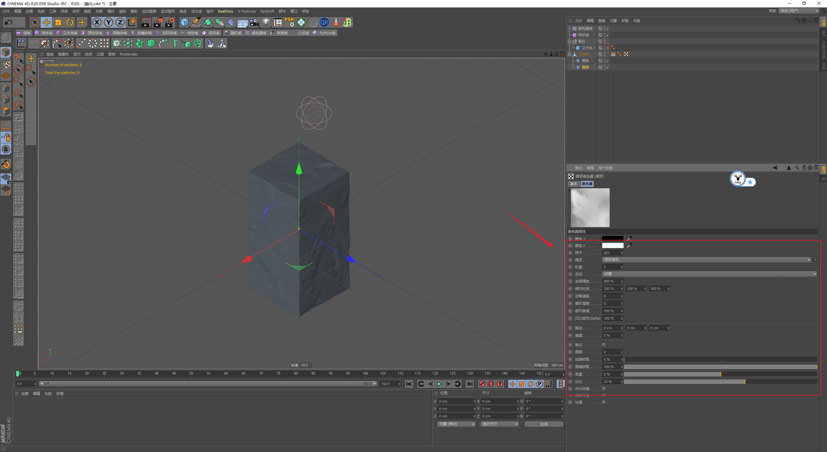Image resolution: width=827 pixels, height=452 pixels.
Task: Select the Rotate tool icon
Action: pos(69,22)
